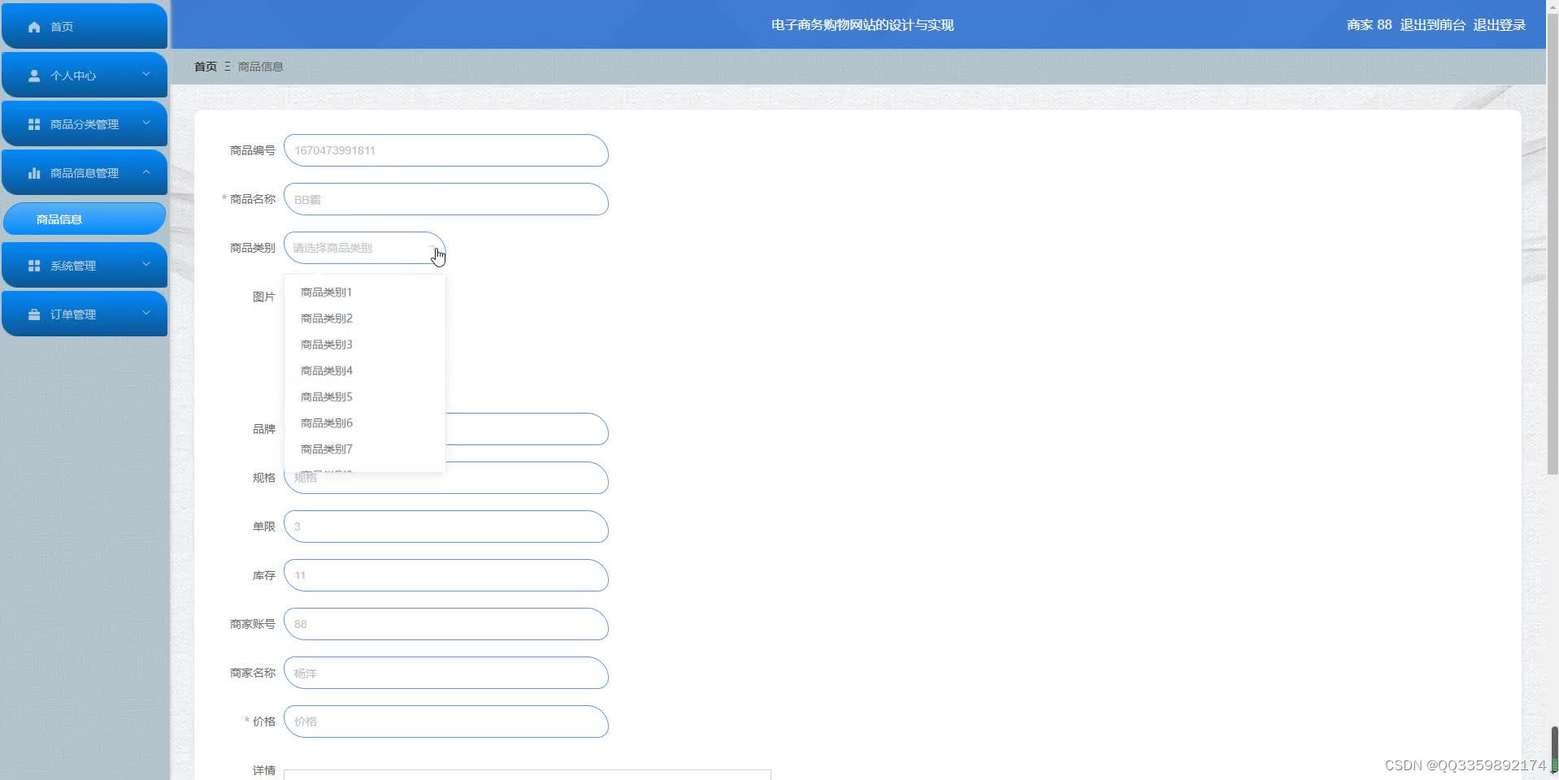Click the 电子商务购物网站的设计与实现 title
This screenshot has height=780, width=1559.
pyautogui.click(x=862, y=25)
